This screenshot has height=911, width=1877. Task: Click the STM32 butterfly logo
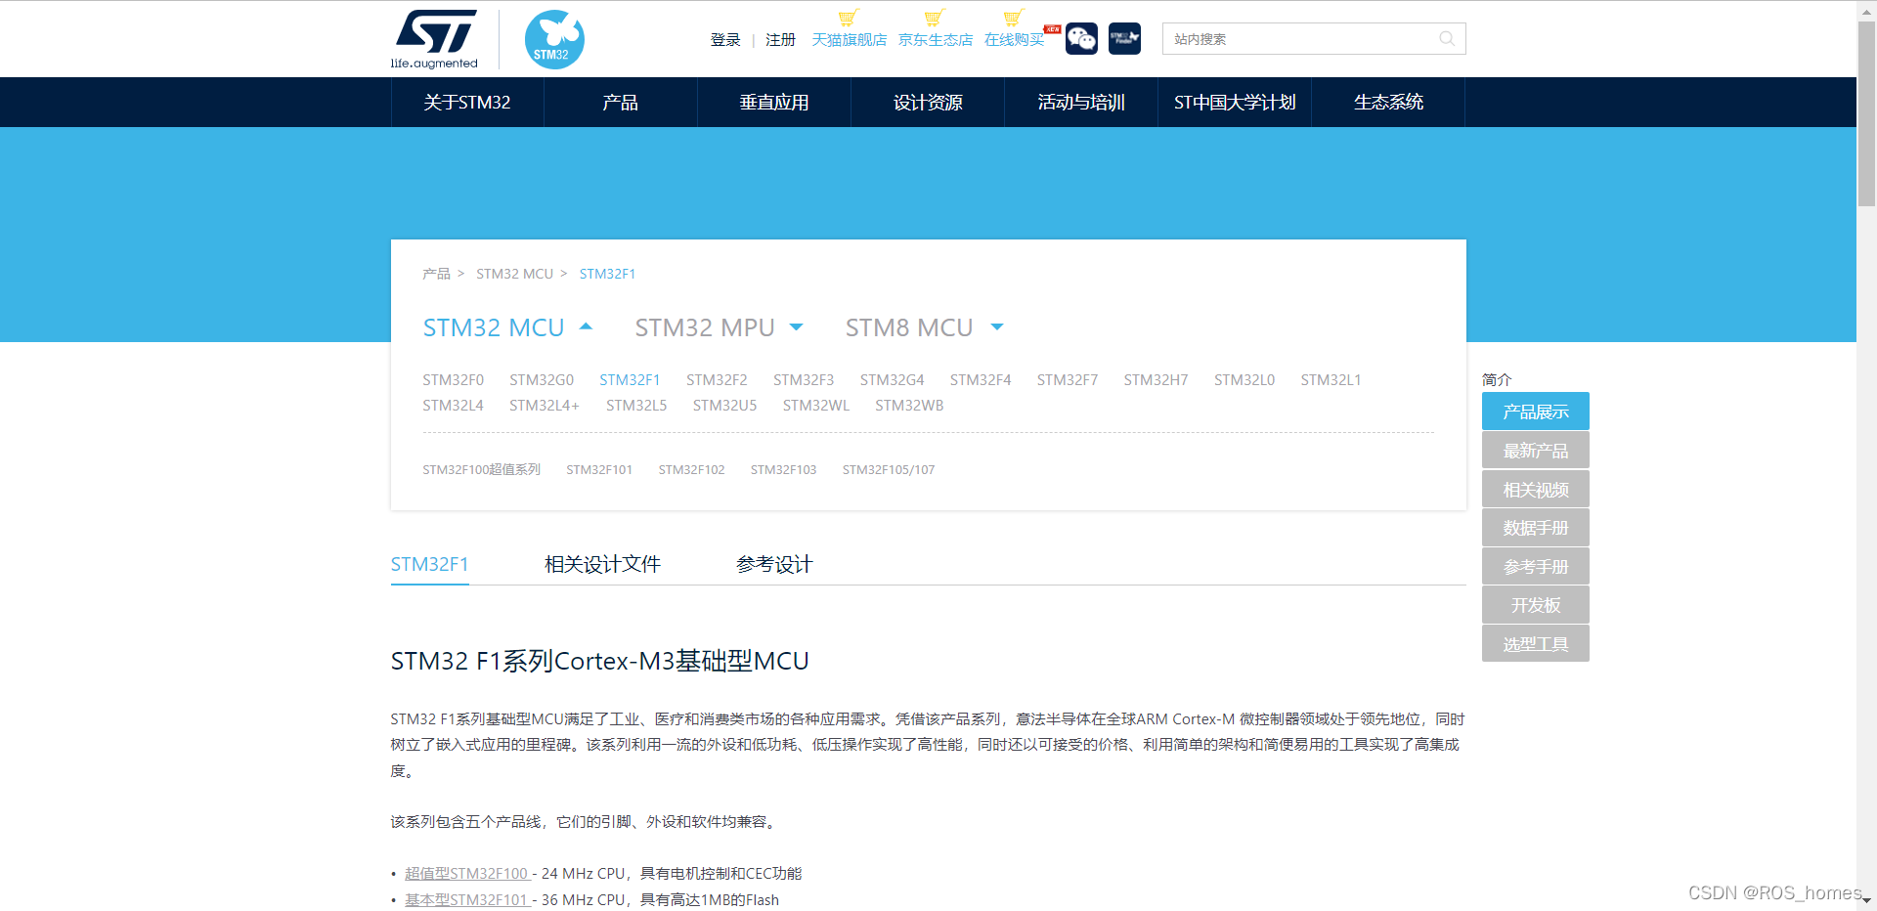[x=554, y=39]
